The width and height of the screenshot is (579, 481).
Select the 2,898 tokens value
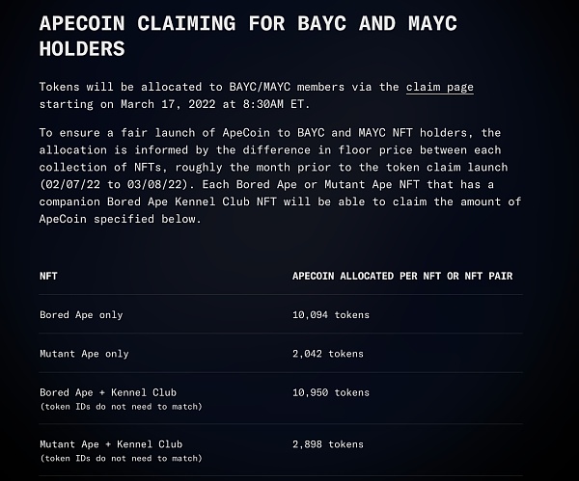(327, 444)
